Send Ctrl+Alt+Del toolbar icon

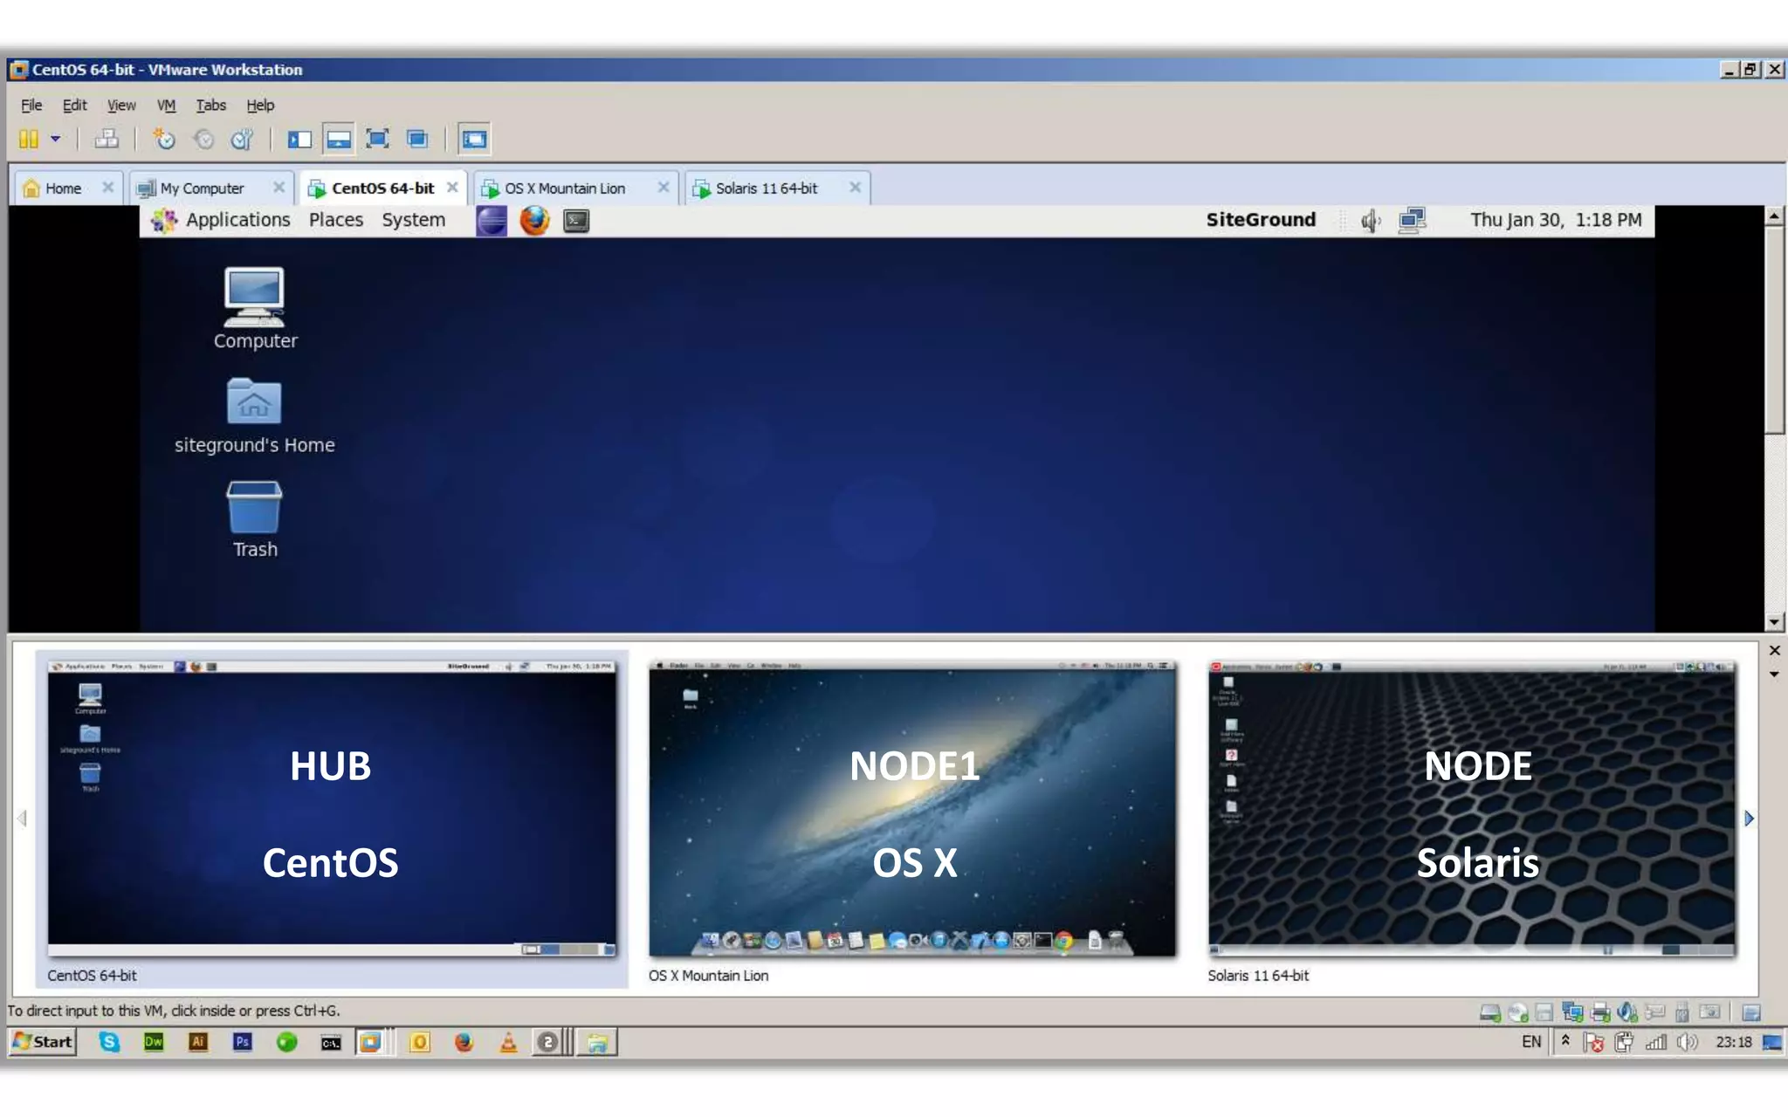pos(107,139)
